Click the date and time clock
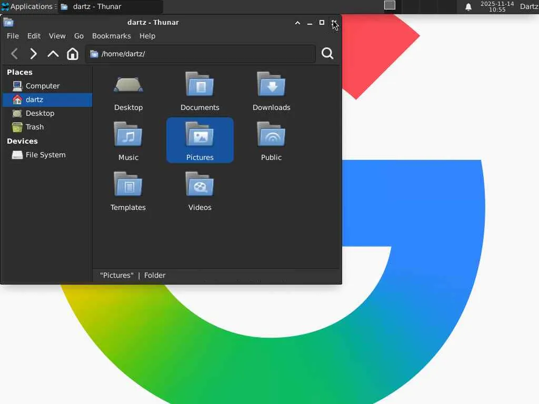This screenshot has width=539, height=404. pyautogui.click(x=497, y=6)
